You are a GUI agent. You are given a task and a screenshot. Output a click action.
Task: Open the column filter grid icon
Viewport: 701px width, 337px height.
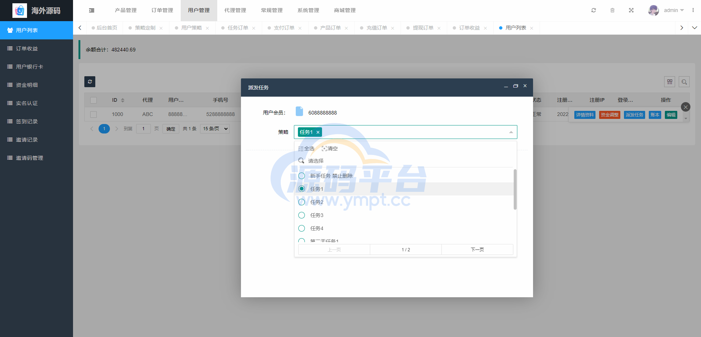click(x=670, y=82)
